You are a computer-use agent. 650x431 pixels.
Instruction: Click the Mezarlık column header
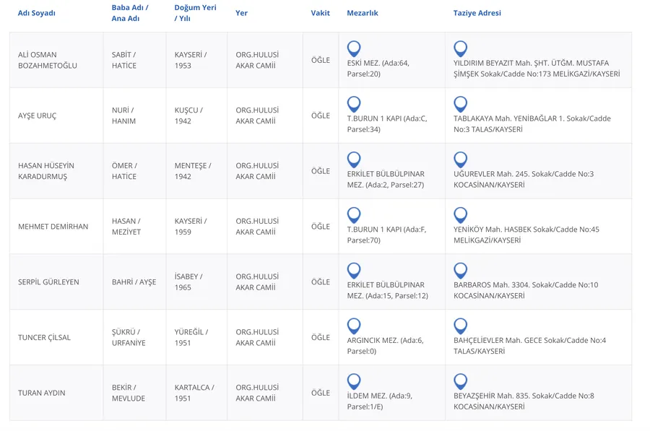point(362,13)
